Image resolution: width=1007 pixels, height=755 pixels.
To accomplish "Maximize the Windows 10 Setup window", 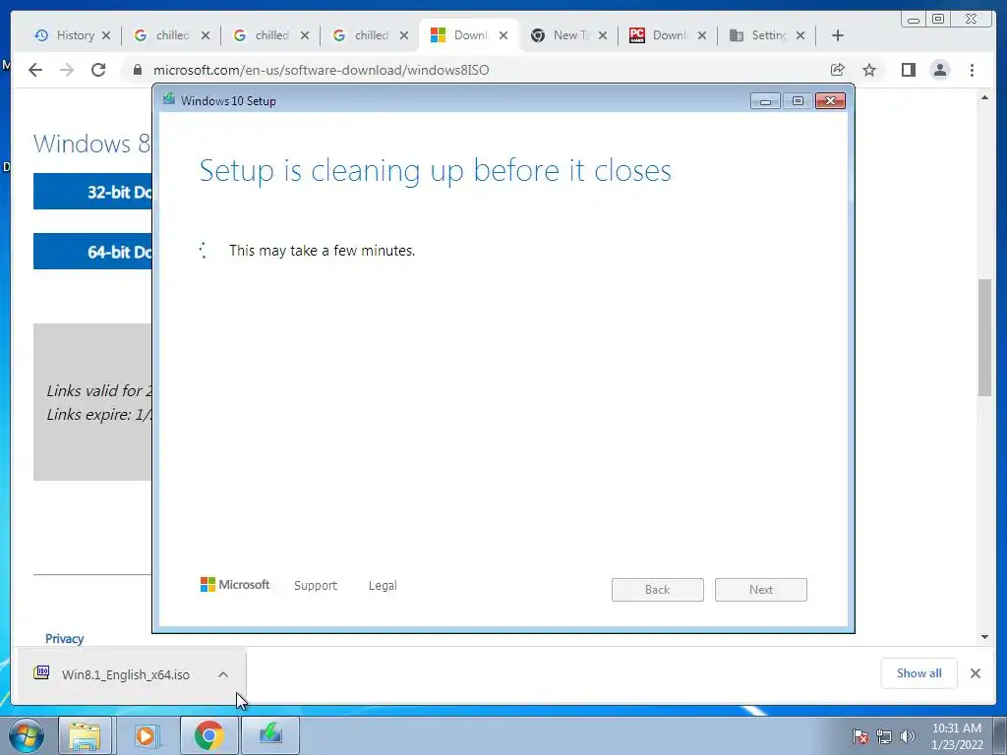I will 798,101.
